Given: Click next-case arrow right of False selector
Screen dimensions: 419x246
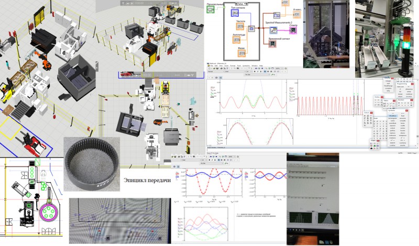Looking at the screenshot, I should 246,4.
